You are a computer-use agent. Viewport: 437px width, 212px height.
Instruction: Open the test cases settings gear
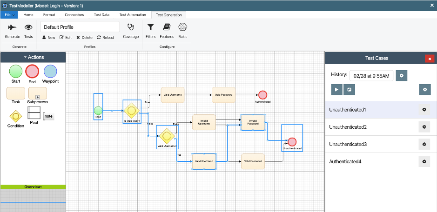425,89
